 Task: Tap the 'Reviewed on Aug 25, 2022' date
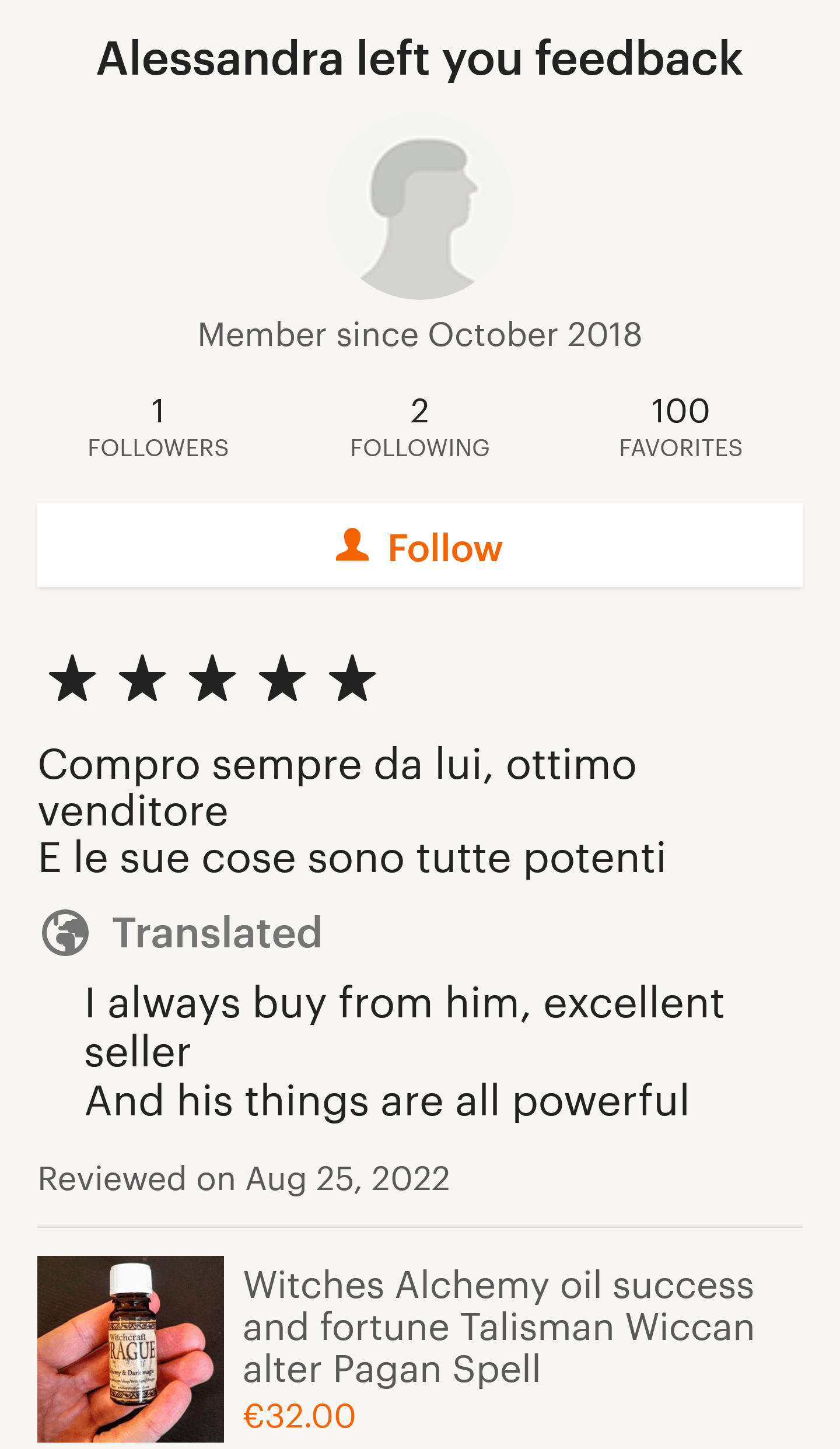point(244,1179)
